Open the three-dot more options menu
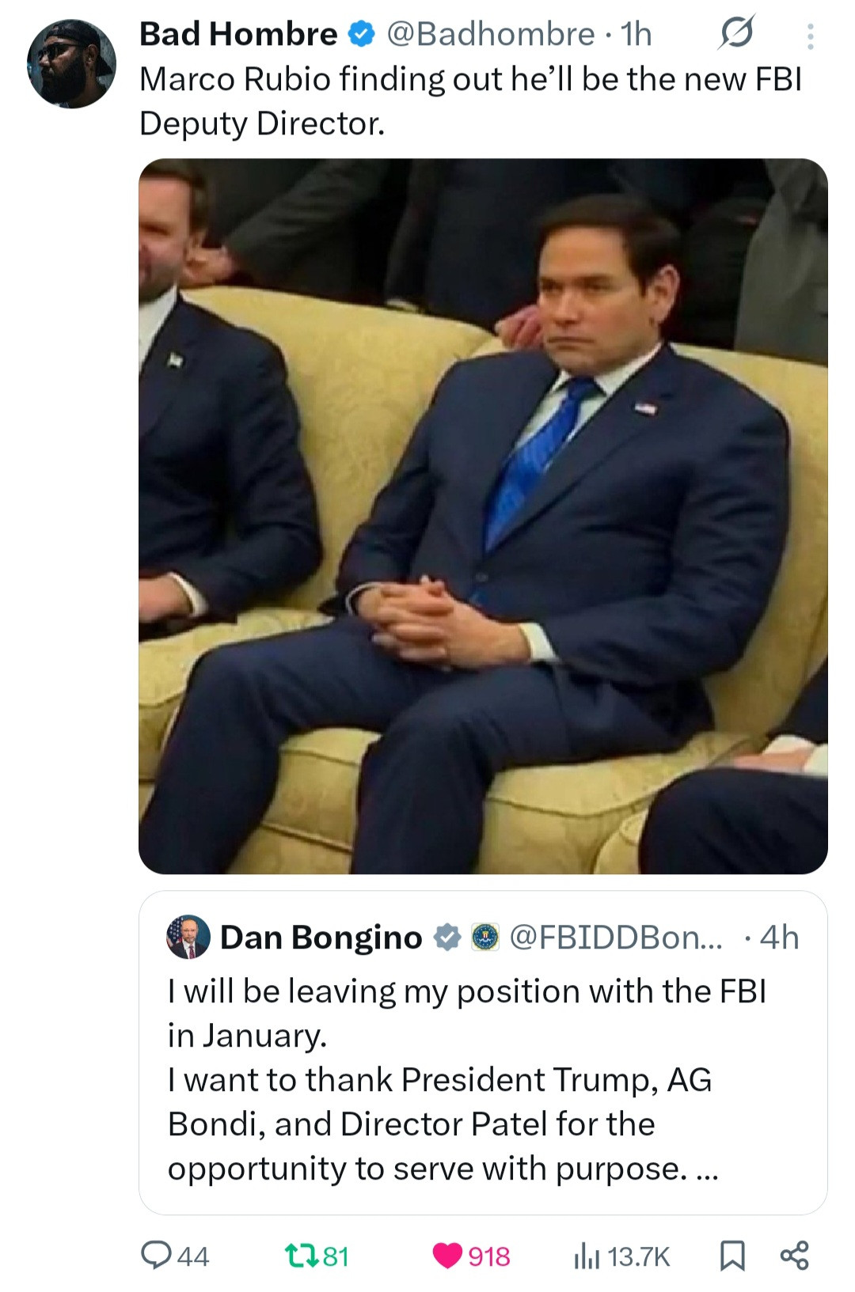 810,36
